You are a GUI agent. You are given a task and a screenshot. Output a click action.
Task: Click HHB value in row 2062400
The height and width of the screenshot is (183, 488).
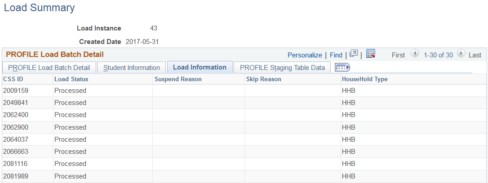click(x=349, y=115)
